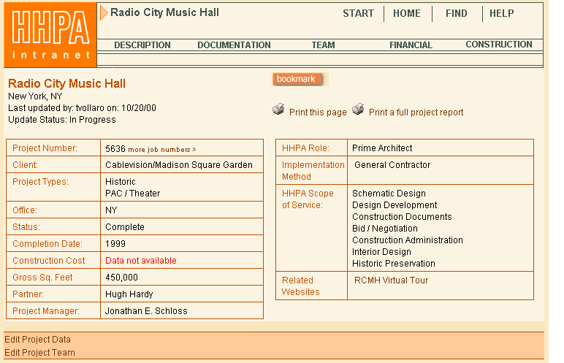Click Edit Project Data
The image size is (564, 363).
[37, 340]
